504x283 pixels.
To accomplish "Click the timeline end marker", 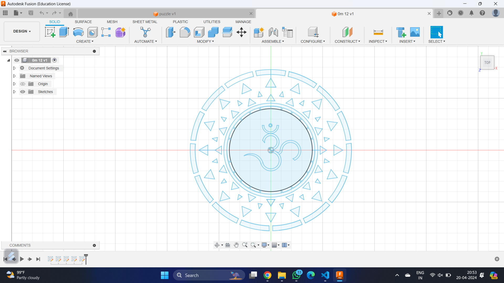I will (86, 259).
